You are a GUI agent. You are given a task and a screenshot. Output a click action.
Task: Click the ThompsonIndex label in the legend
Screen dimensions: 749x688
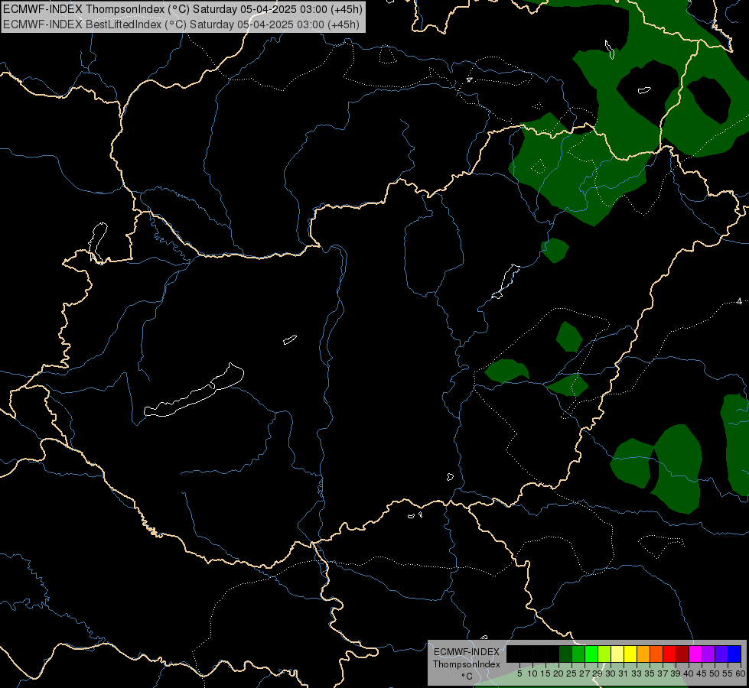(x=467, y=664)
